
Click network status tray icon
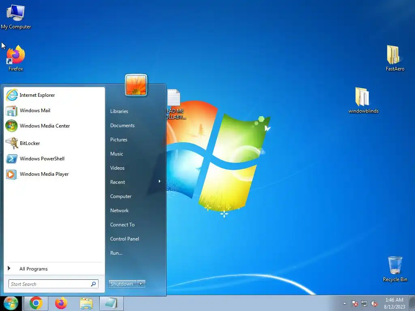(x=364, y=304)
